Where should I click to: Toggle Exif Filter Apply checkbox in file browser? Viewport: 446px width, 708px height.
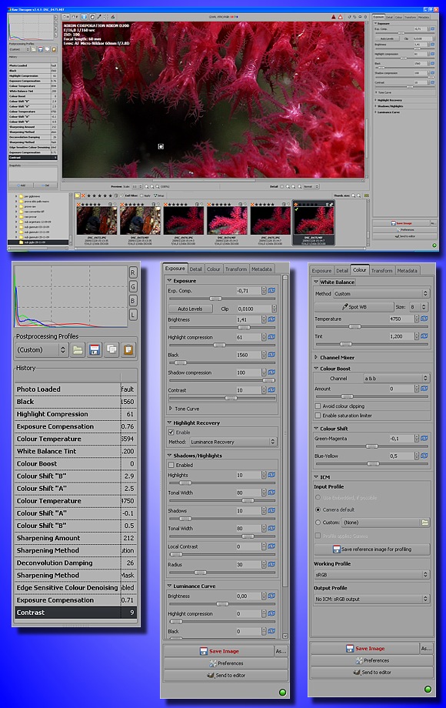point(141,195)
